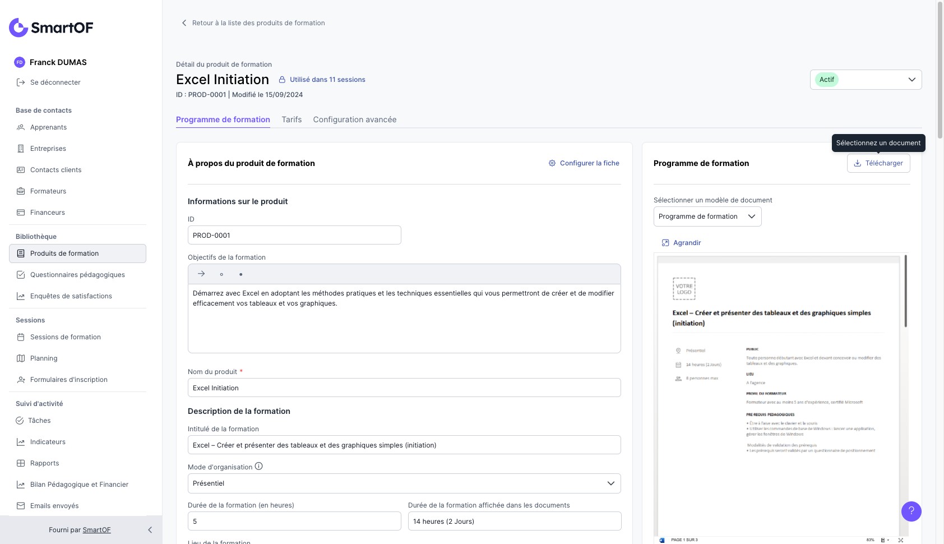Click the Nom du produit input field
Image resolution: width=944 pixels, height=544 pixels.
click(x=404, y=388)
